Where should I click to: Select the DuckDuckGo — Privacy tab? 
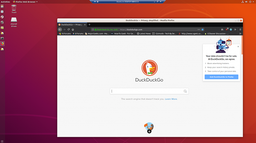point(72,25)
